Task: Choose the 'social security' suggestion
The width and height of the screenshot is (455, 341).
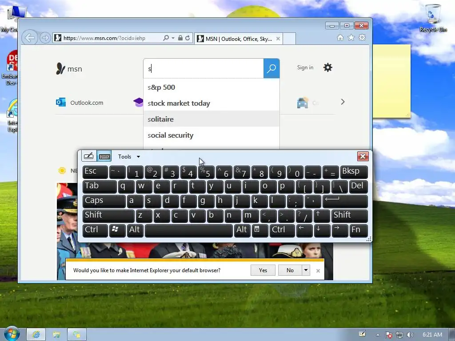Action: (211, 135)
